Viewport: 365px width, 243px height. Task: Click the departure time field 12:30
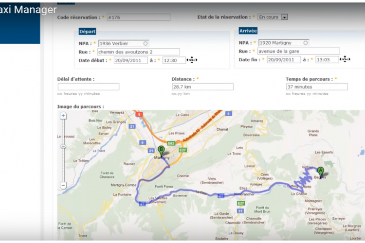click(174, 60)
